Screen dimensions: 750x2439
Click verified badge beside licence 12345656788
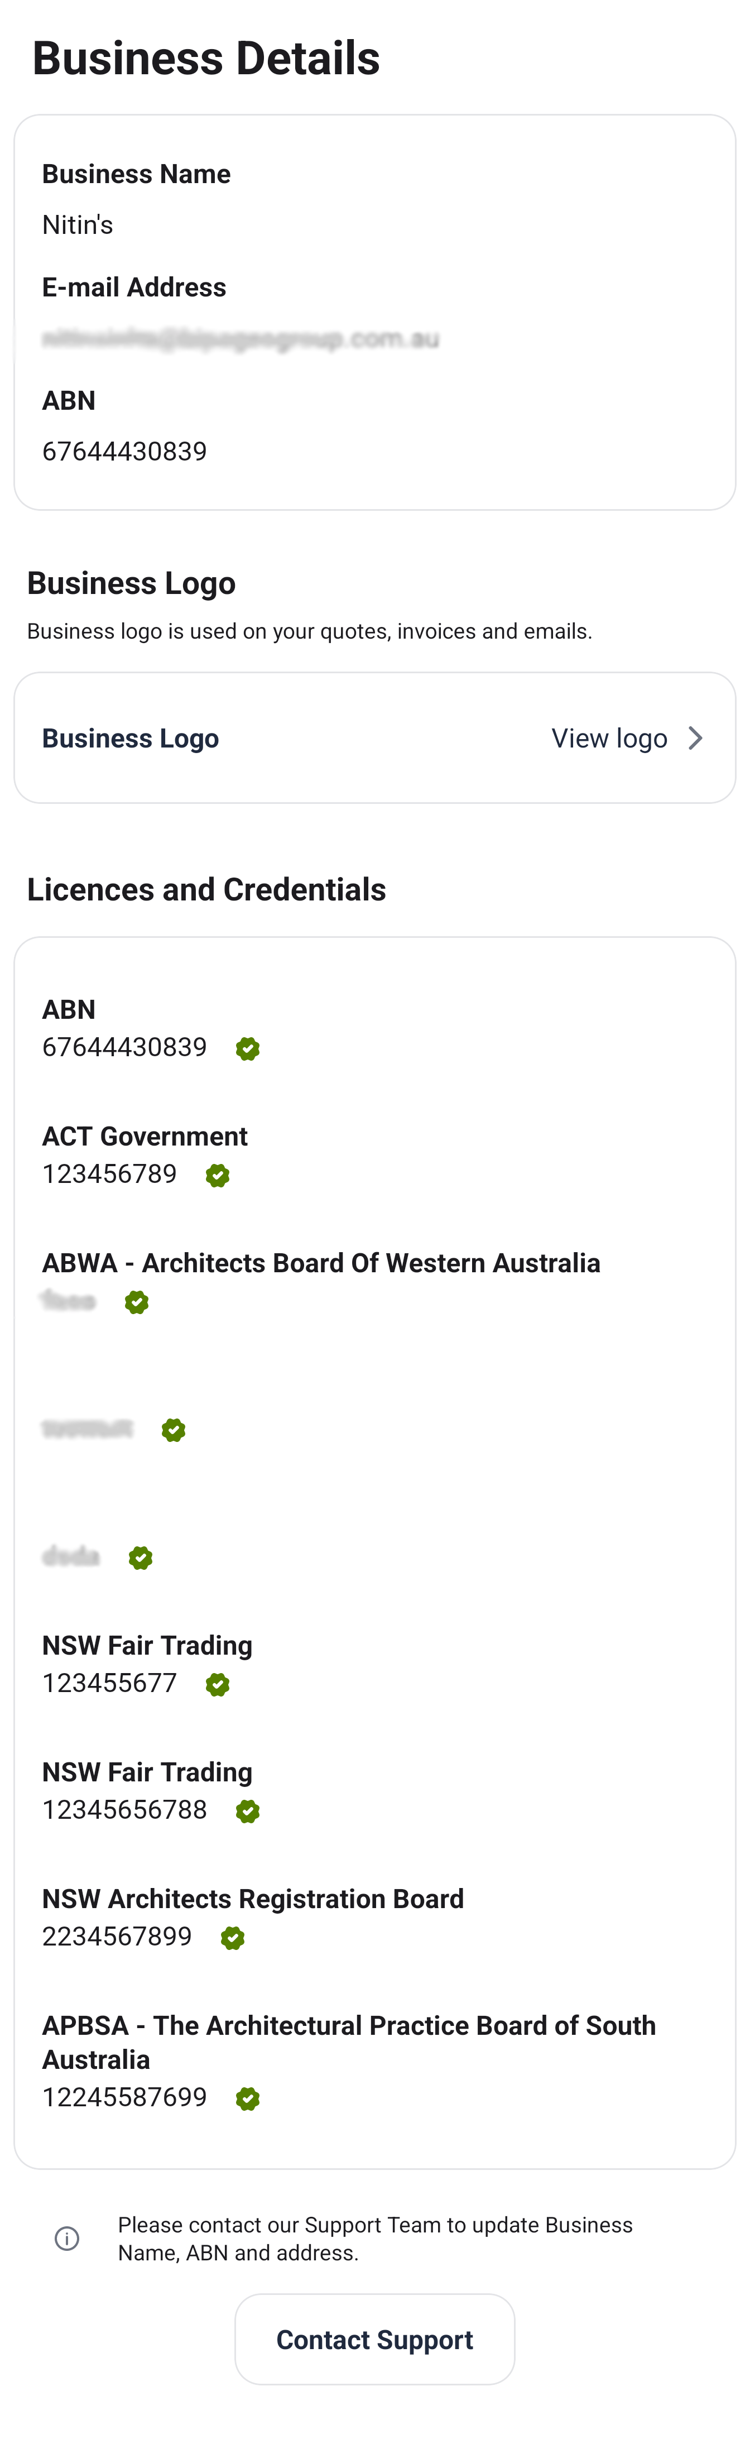pyautogui.click(x=247, y=1812)
